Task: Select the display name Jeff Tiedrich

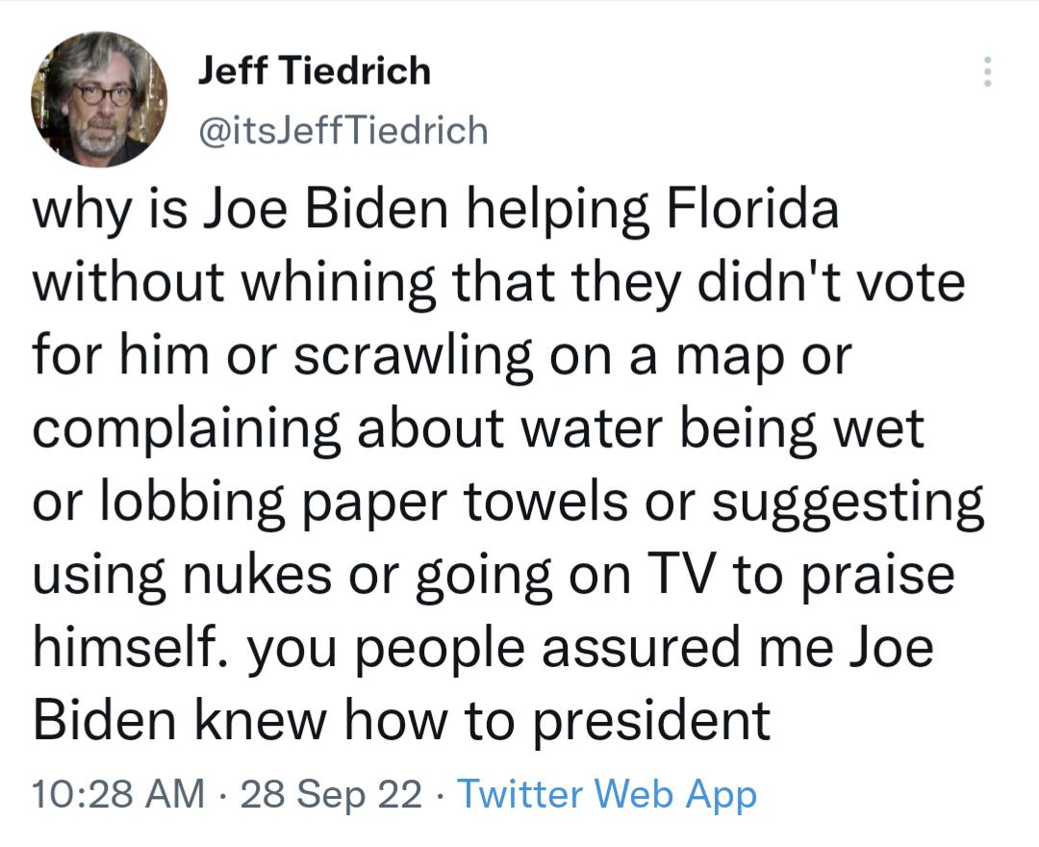Action: [x=315, y=70]
